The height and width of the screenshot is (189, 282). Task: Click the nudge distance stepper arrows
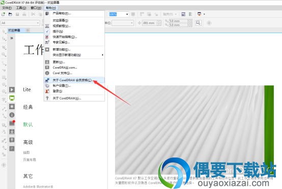(159, 23)
